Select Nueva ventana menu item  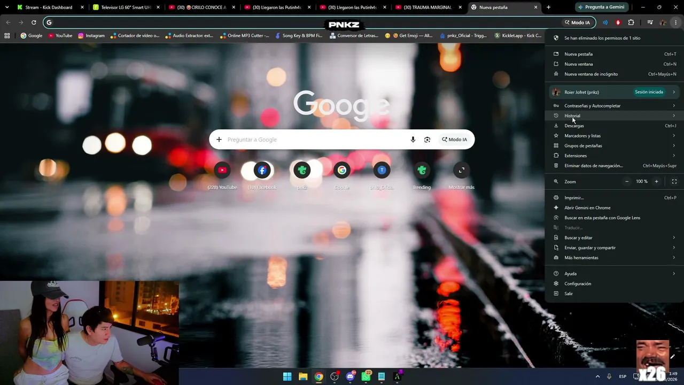[615, 64]
